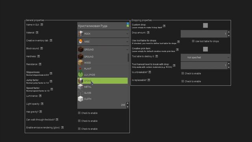Select STONE in the block sound list
Image resolution: width=252 pixels, height=142 pixels.
tap(102, 81)
